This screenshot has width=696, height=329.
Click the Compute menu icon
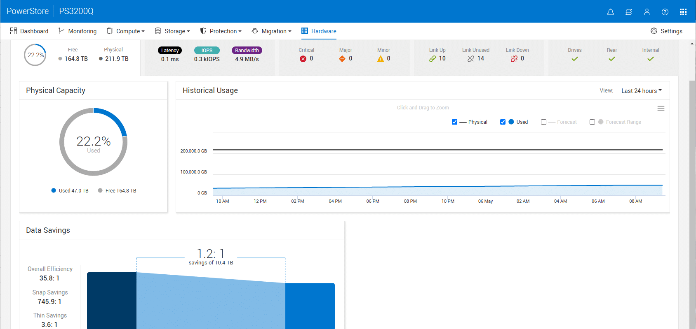click(110, 31)
